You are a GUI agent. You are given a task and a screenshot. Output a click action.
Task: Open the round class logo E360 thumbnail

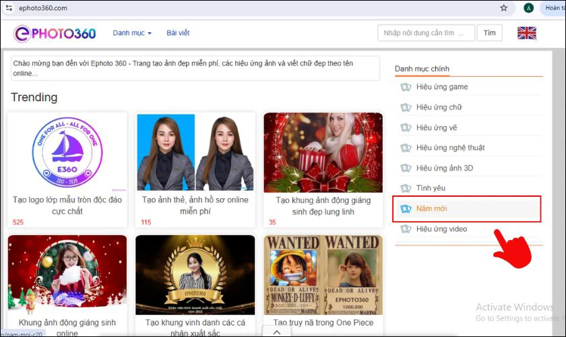tap(67, 152)
